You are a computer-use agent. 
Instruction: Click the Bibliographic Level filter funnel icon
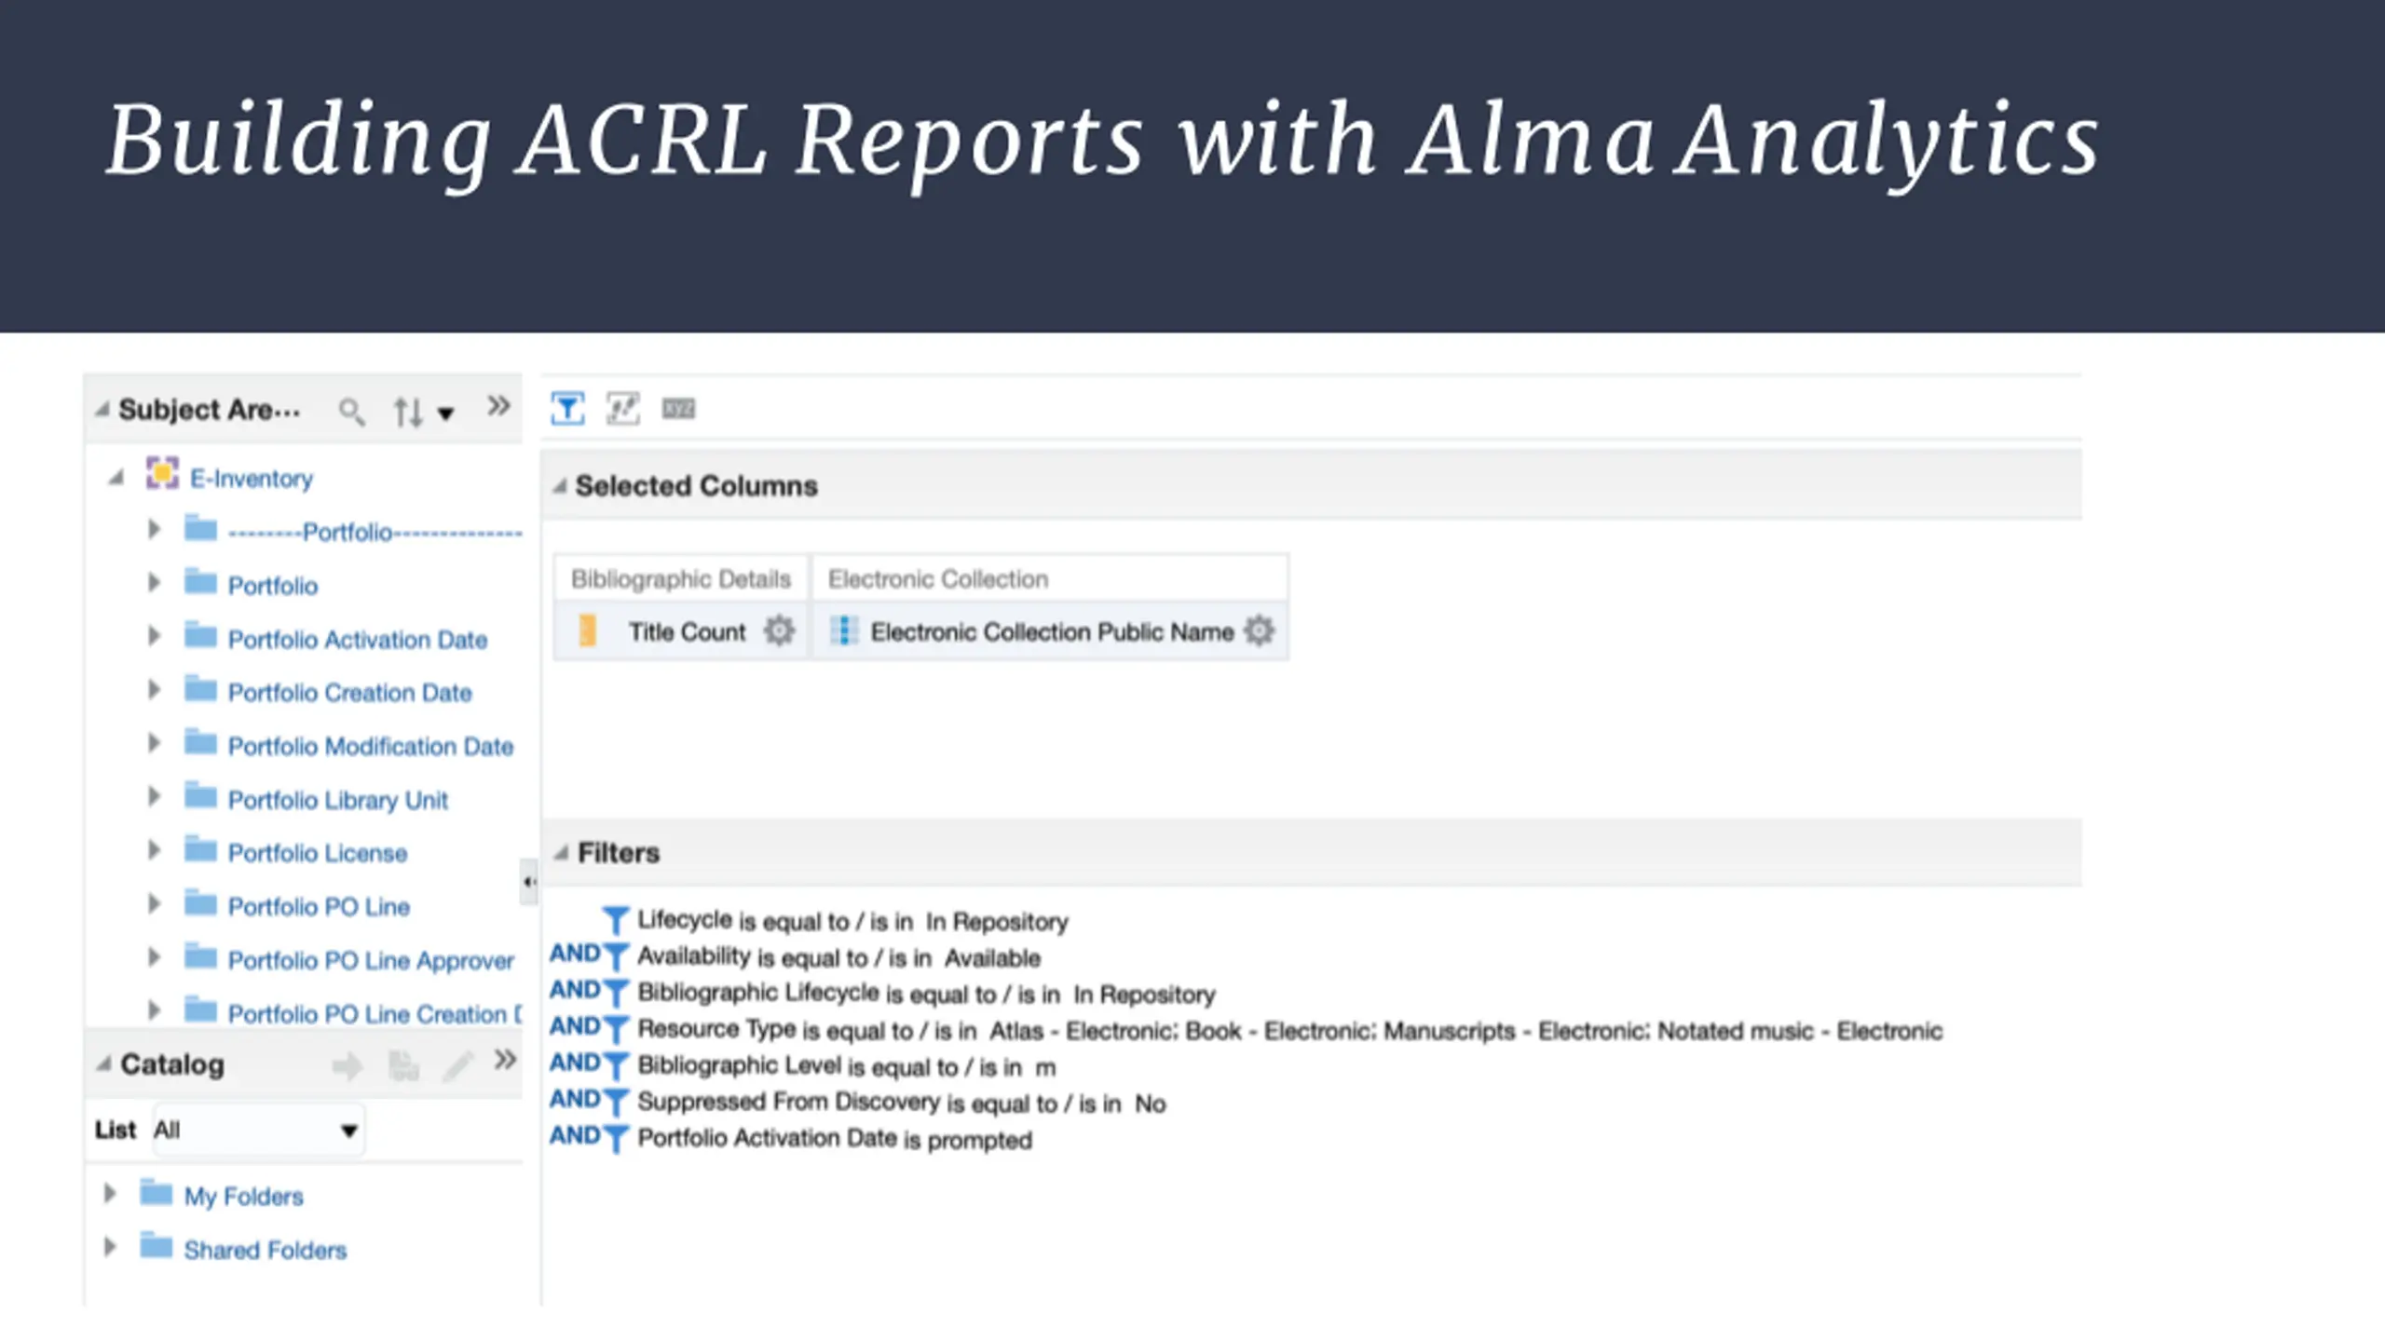(x=615, y=1065)
